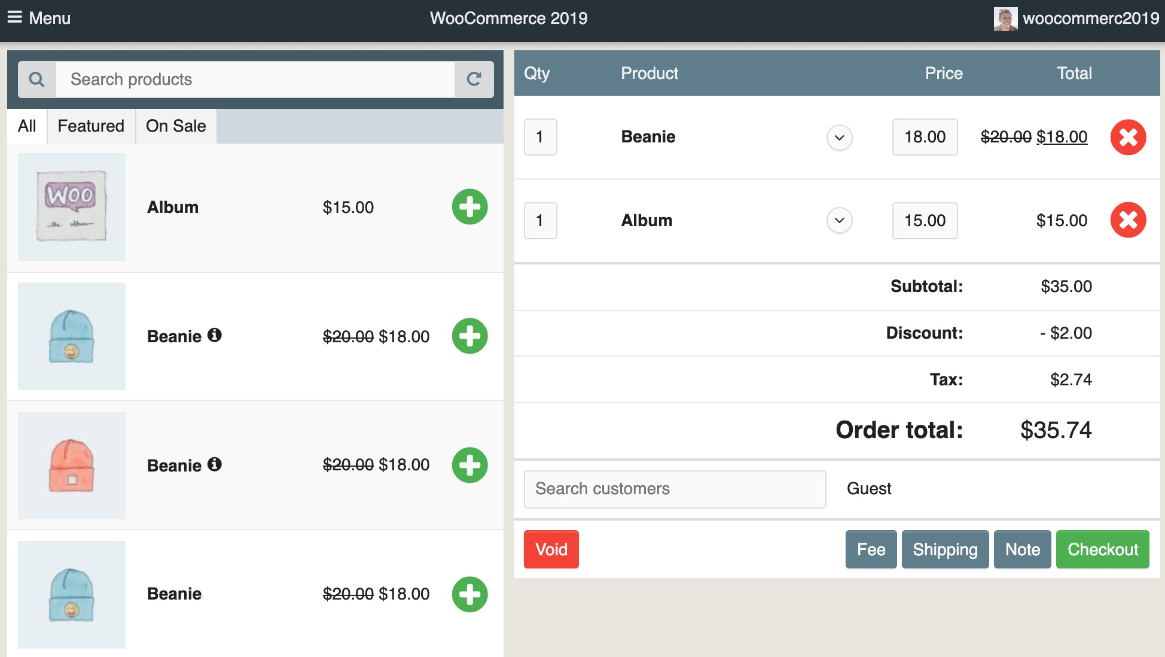
Task: Click the Add Fee button
Action: pos(871,550)
